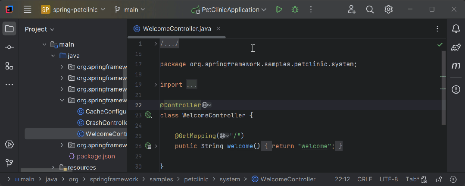Open status bar problems warning icon
The height and width of the screenshot is (186, 465).
(453, 180)
